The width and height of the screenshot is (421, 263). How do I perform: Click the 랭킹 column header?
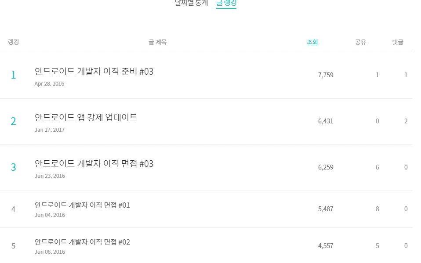pyautogui.click(x=13, y=42)
